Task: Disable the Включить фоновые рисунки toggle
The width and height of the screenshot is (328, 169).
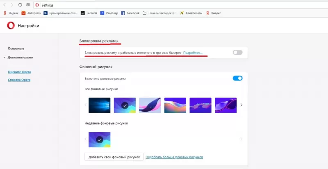Action: (x=237, y=78)
